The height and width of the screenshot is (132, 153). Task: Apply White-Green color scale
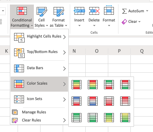[93, 118]
